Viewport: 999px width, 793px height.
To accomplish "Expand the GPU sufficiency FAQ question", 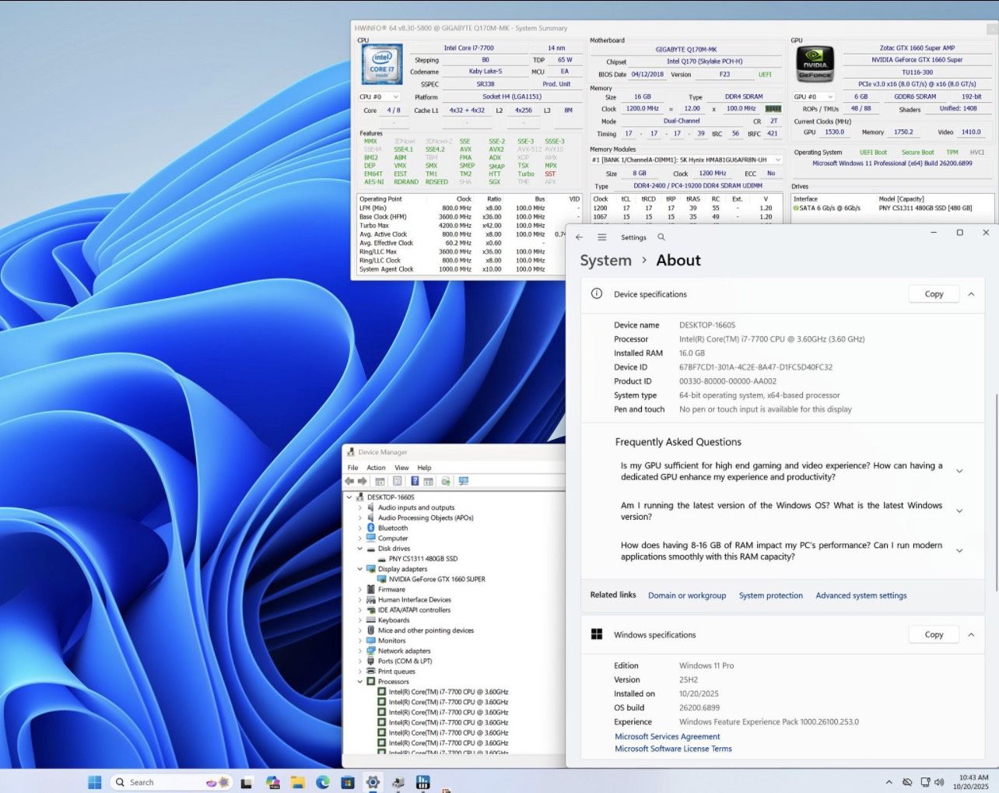I will coord(959,472).
